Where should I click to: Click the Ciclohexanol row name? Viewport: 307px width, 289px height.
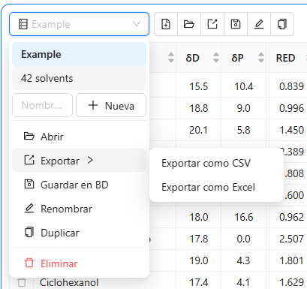click(x=69, y=282)
